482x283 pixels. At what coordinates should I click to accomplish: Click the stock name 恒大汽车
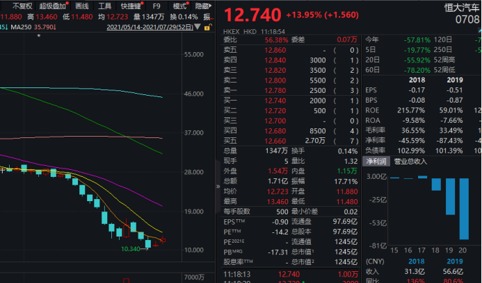point(462,8)
